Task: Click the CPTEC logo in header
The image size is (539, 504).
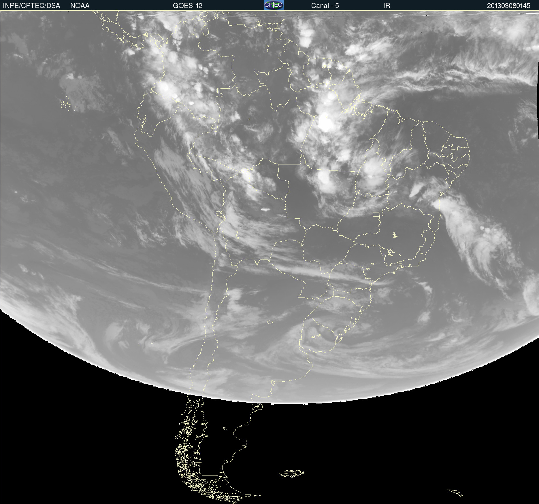Action: click(x=274, y=5)
